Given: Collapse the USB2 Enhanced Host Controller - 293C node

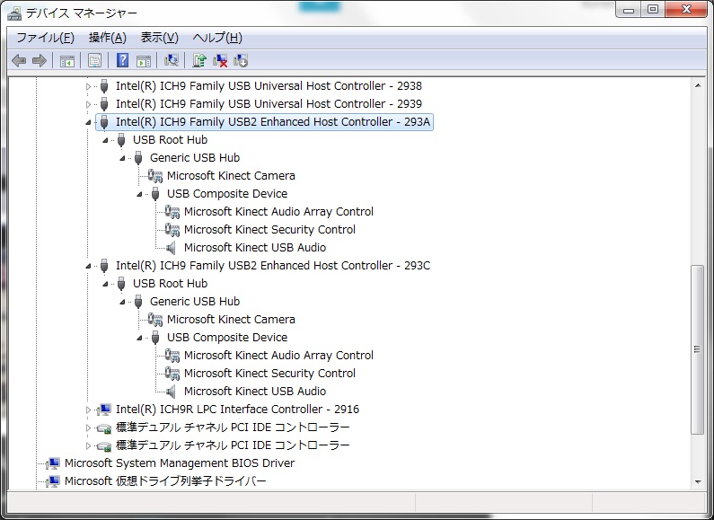Looking at the screenshot, I should (88, 266).
